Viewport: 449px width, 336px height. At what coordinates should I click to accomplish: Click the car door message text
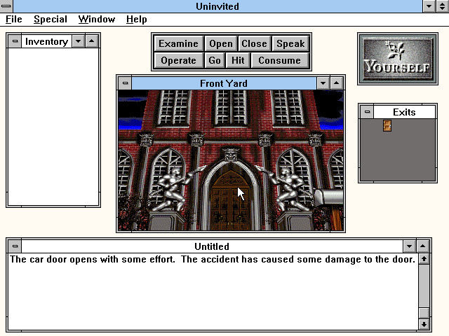pyautogui.click(x=213, y=260)
